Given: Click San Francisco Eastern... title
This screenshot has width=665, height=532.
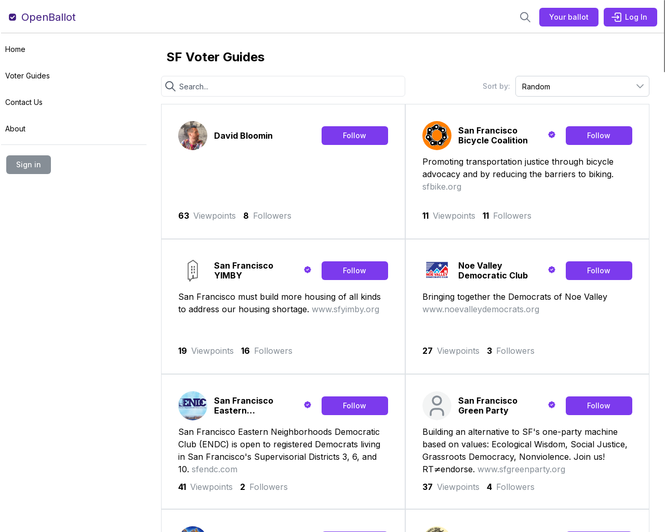Looking at the screenshot, I should click(x=244, y=406).
